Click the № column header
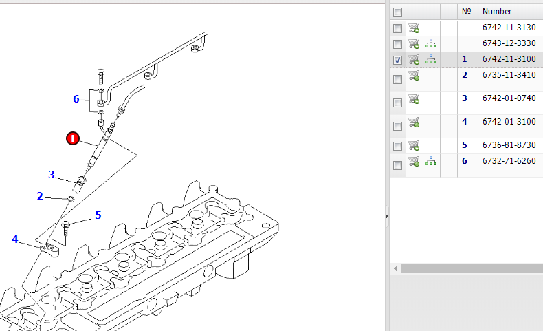543x331 pixels. click(467, 12)
